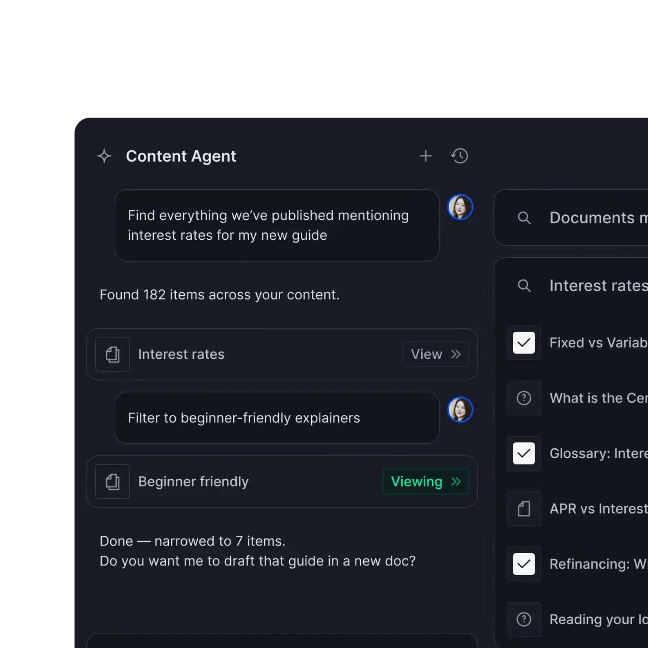Select the Beginner friendly results card
Screen dimensions: 648x648
(x=282, y=482)
